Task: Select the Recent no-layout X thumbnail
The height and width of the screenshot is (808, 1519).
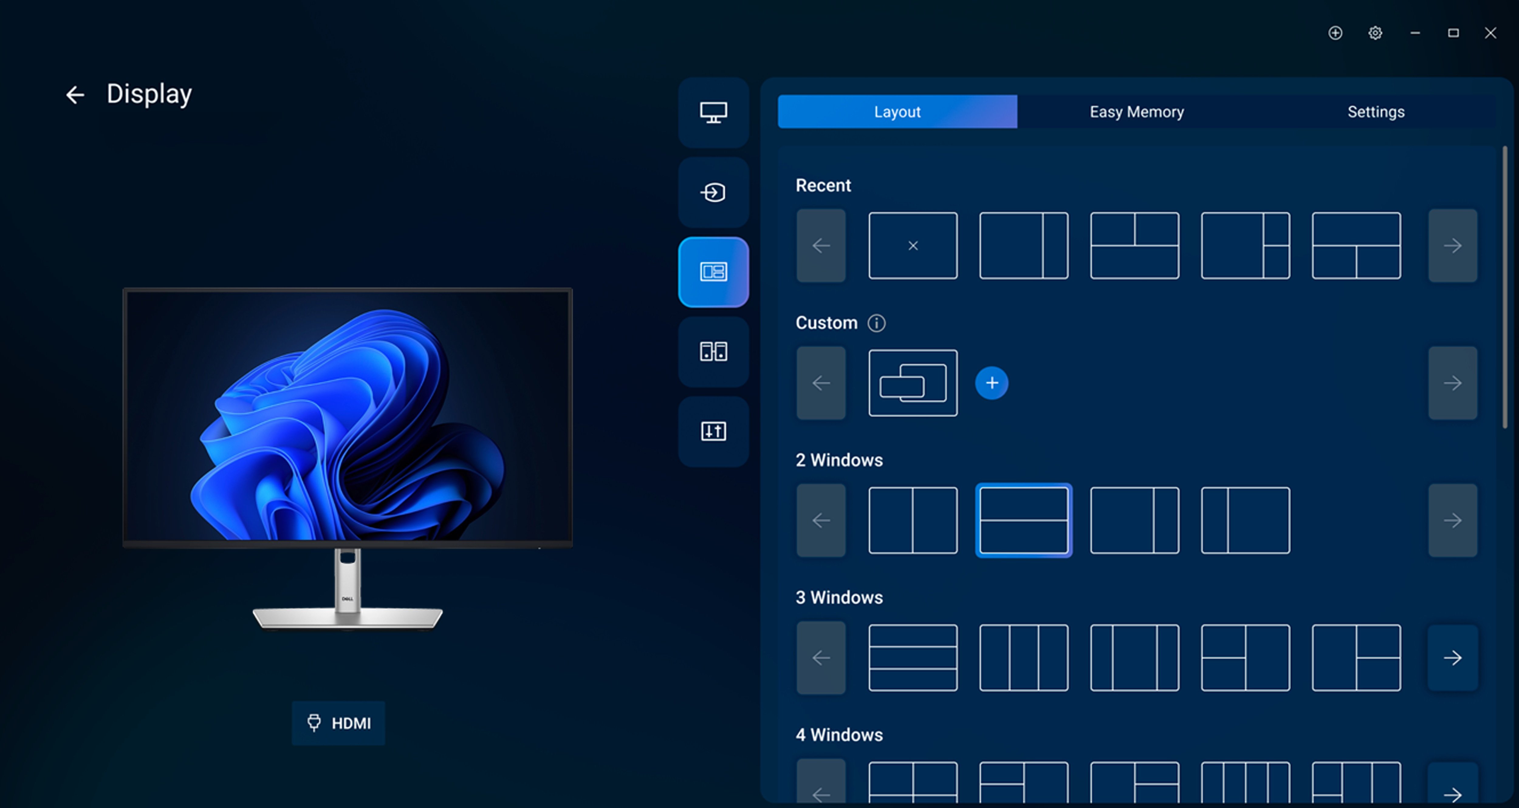Action: (912, 246)
